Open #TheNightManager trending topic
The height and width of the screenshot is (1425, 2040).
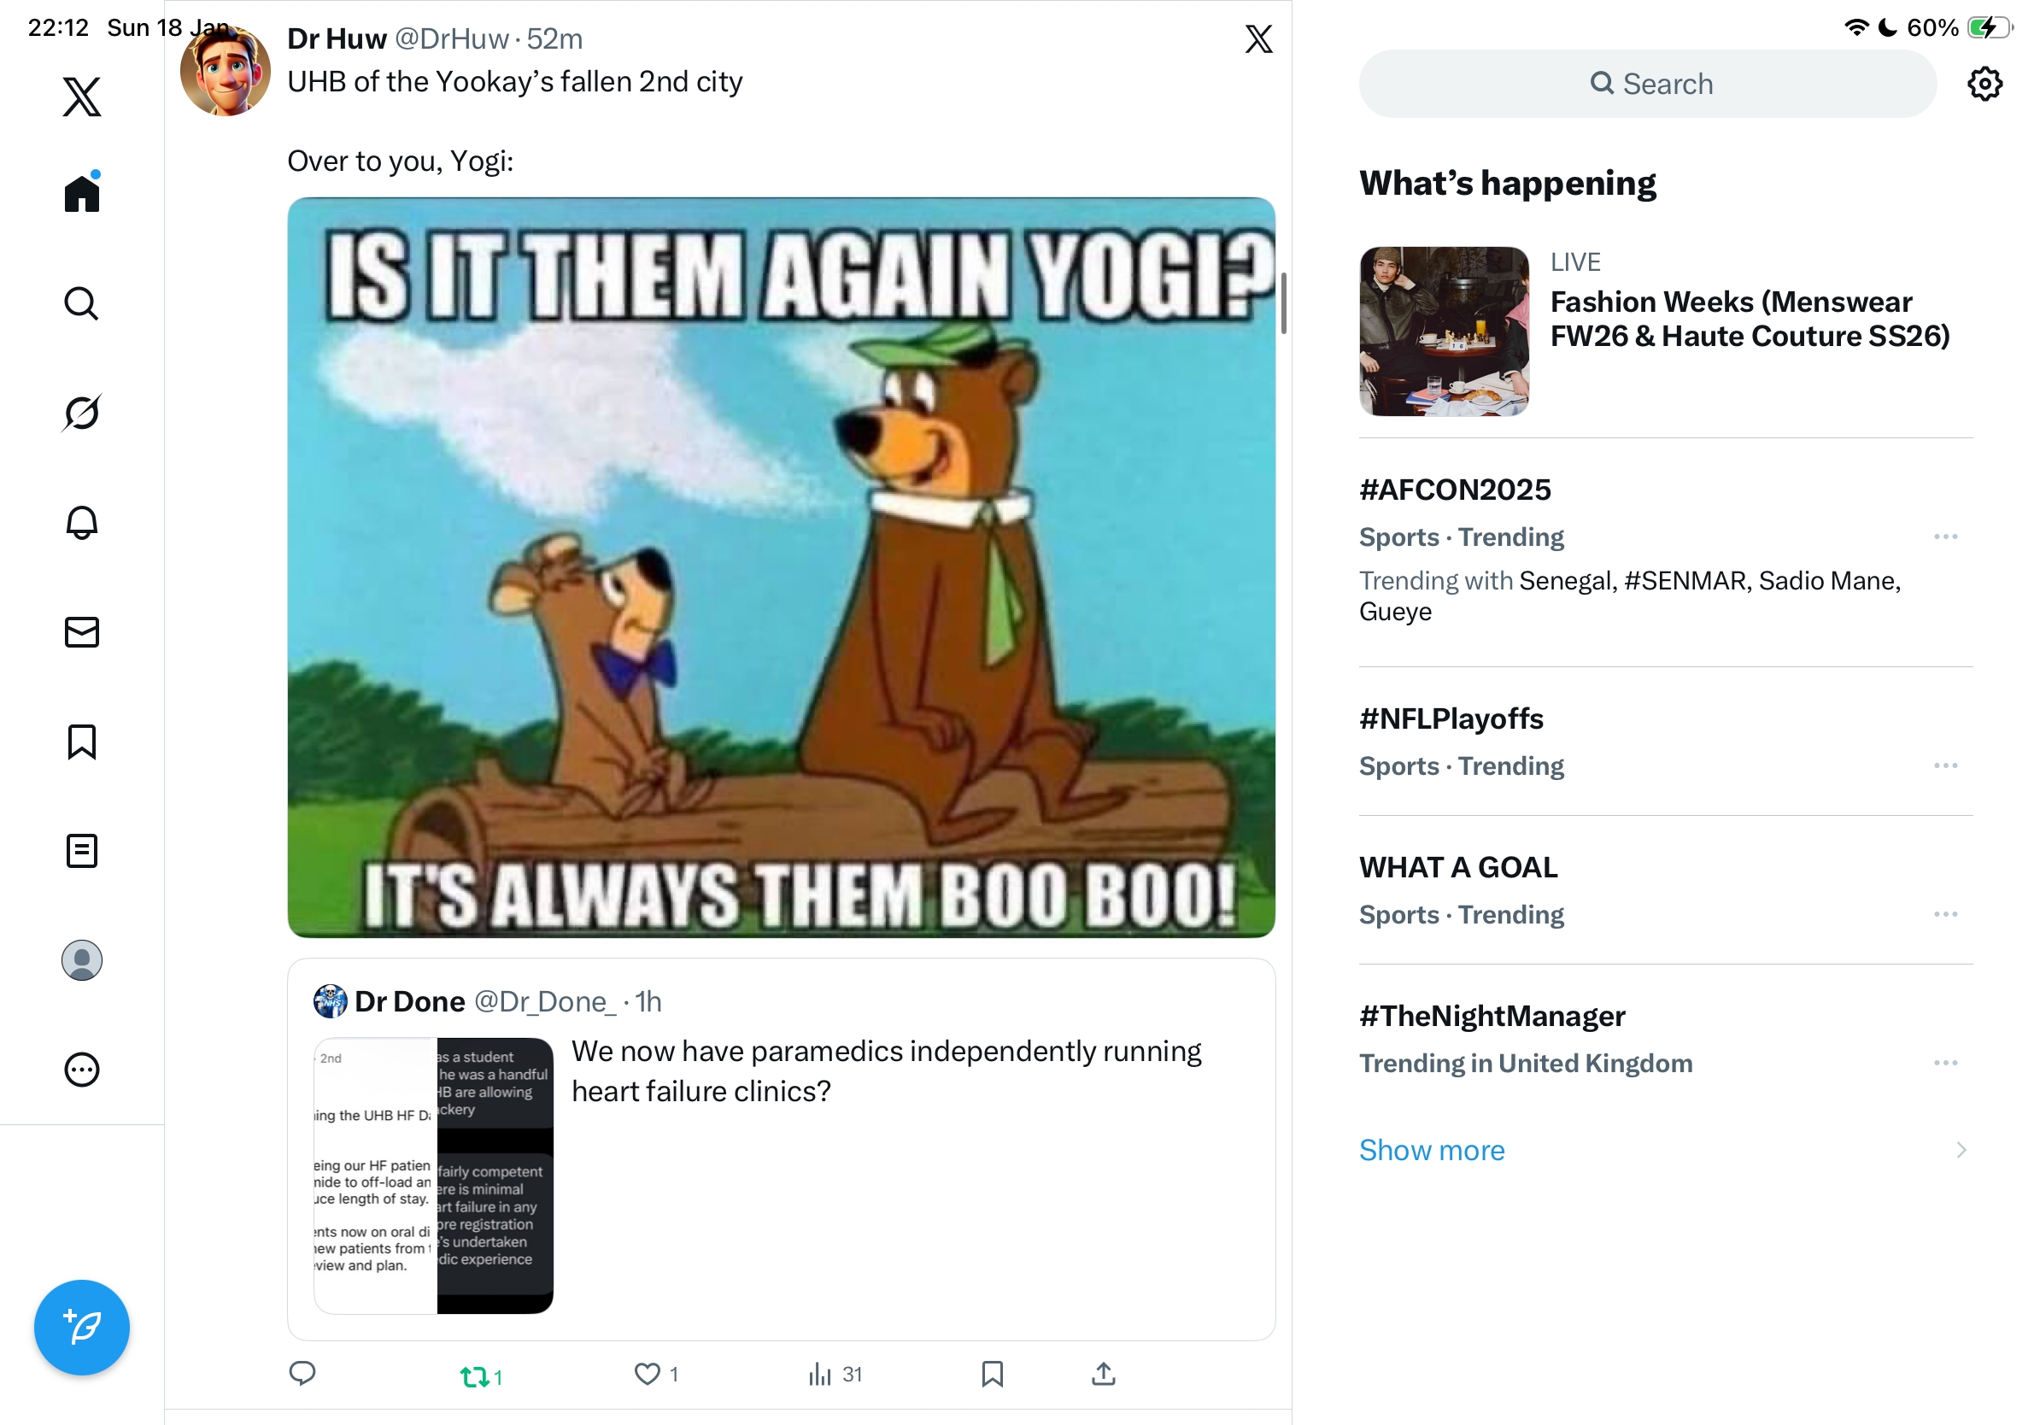(x=1492, y=1017)
